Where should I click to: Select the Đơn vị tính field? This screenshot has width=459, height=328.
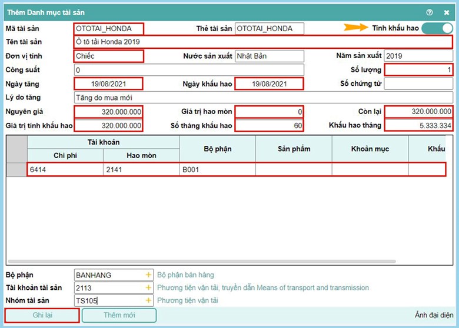pyautogui.click(x=108, y=56)
